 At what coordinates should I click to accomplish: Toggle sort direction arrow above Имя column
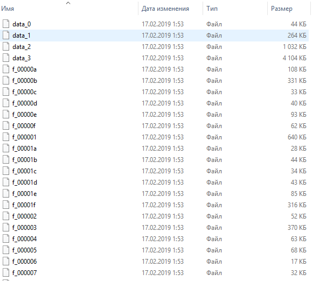coord(68,3)
